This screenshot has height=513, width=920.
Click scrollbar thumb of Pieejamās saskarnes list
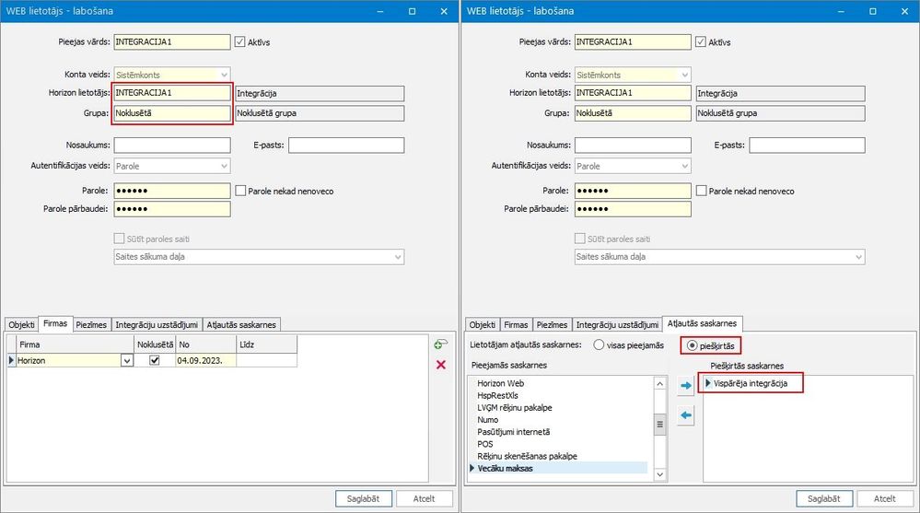[x=660, y=425]
